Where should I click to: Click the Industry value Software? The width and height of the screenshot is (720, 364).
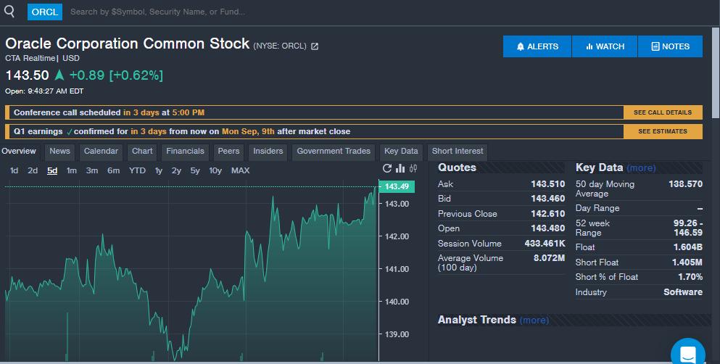point(683,292)
